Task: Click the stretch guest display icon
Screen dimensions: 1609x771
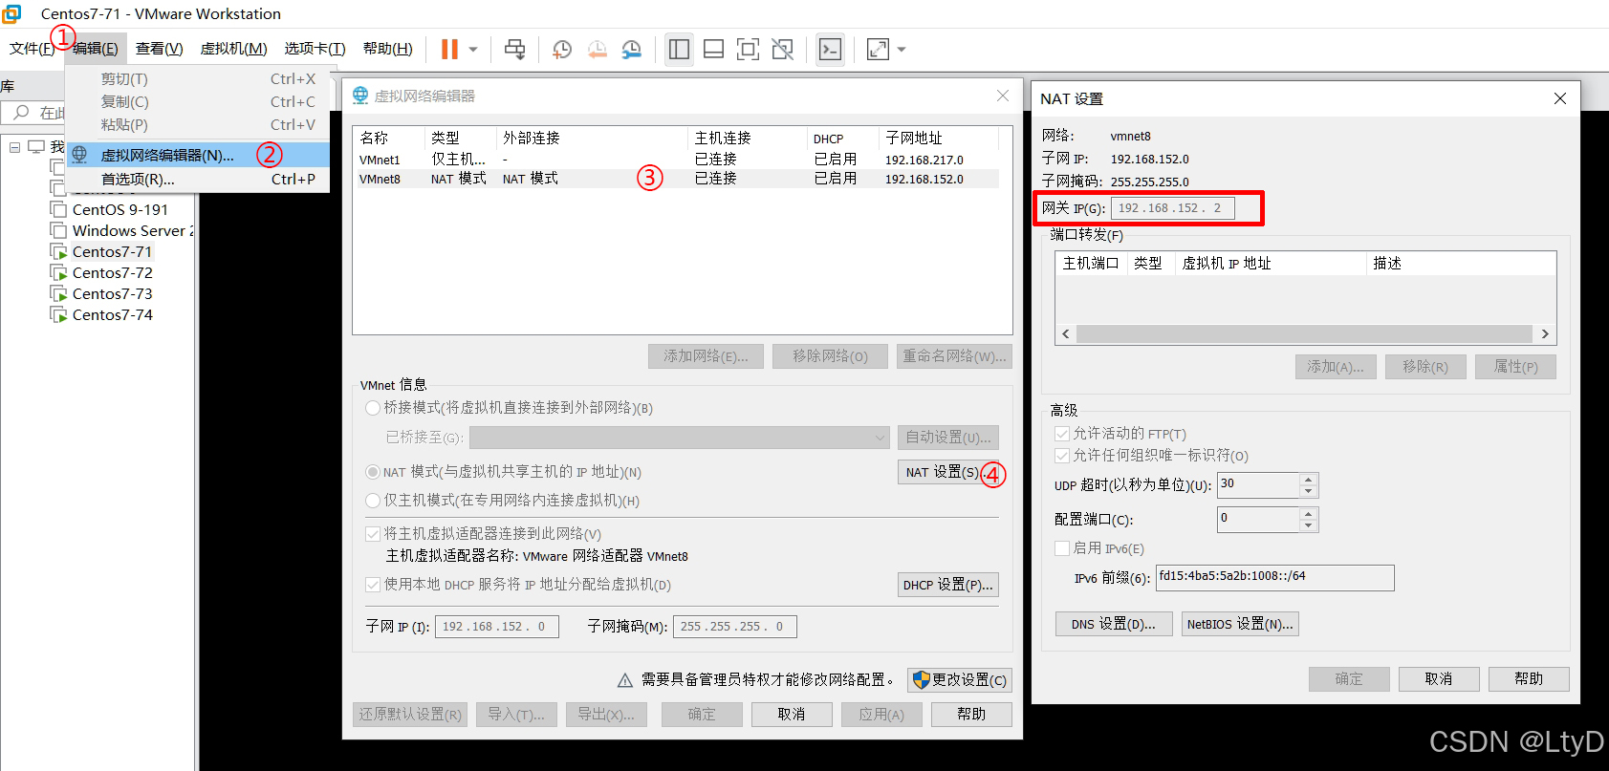Action: [878, 49]
